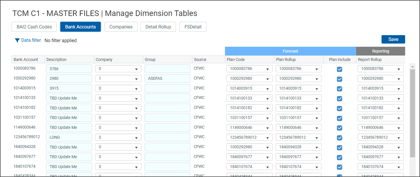Select bank account number 1840097677
Viewport: 420px width, 177px height.
coord(25,157)
